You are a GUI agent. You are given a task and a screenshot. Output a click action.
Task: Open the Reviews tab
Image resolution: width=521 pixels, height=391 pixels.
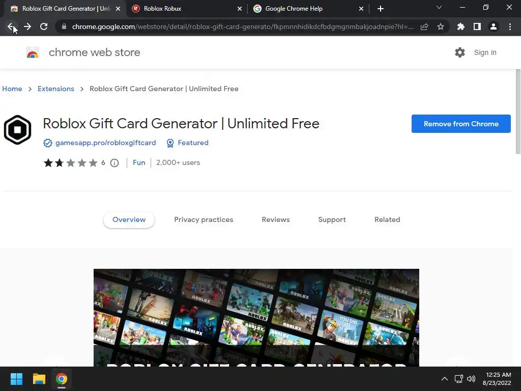click(x=276, y=220)
